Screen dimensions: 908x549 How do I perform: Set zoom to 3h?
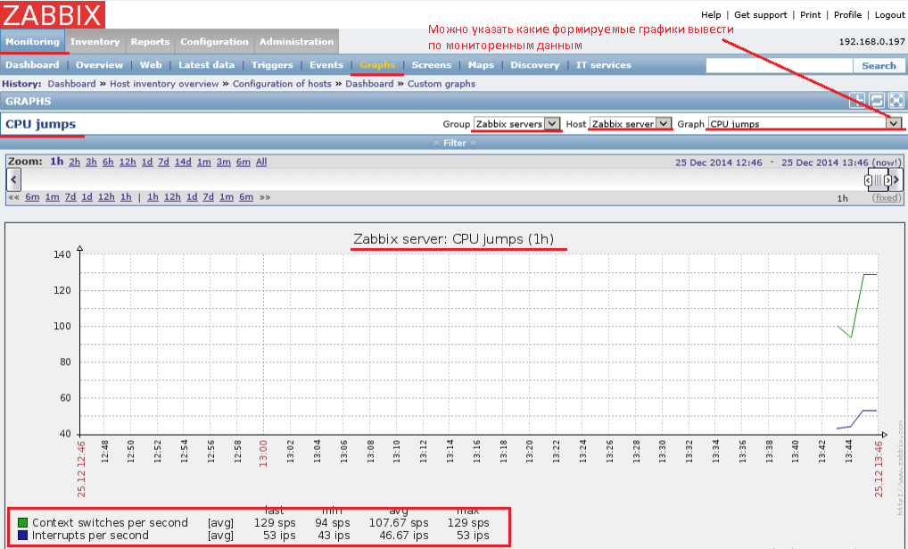pyautogui.click(x=91, y=162)
